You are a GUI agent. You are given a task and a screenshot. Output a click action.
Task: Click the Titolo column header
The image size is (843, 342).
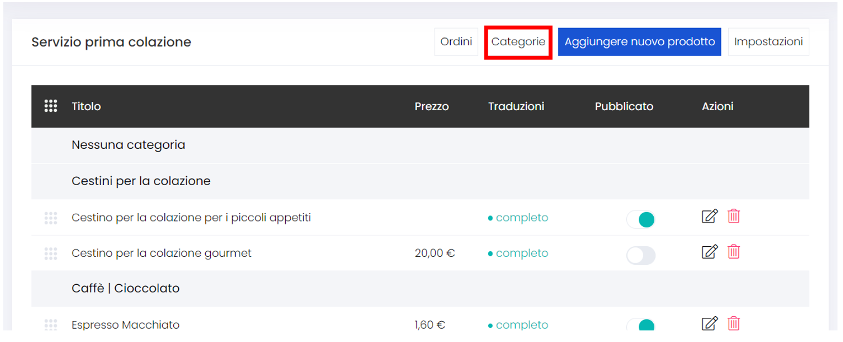[x=86, y=106]
